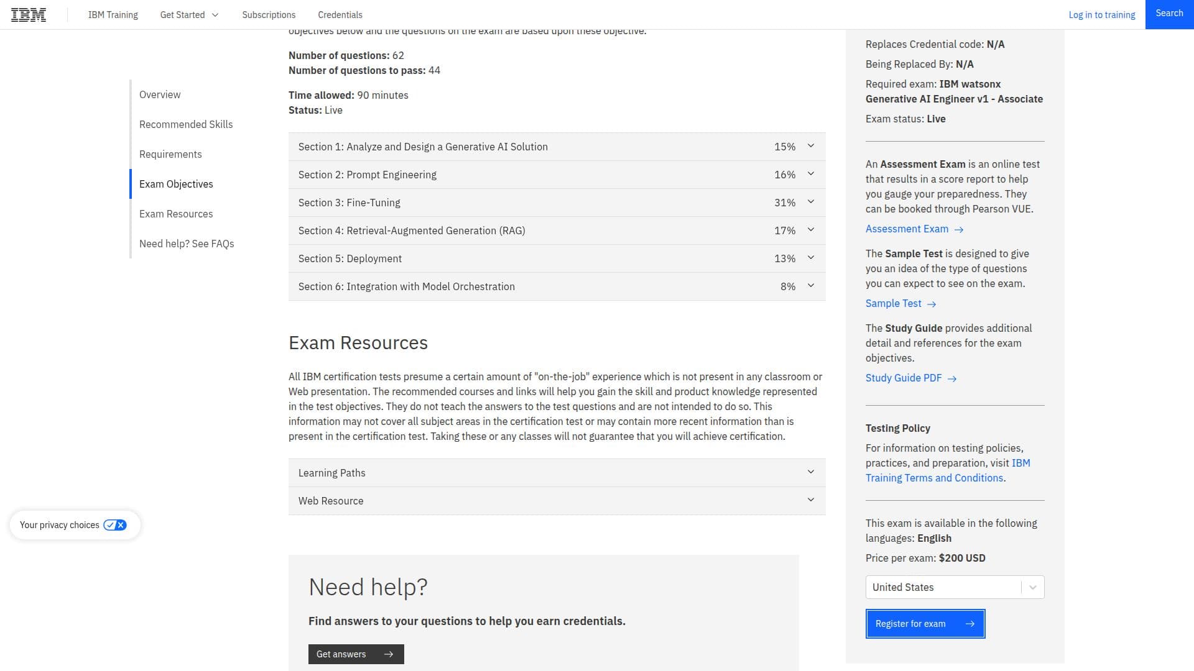Expand Section 2 Prompt Engineering chevron
Viewport: 1194px width, 671px height.
[x=811, y=174]
